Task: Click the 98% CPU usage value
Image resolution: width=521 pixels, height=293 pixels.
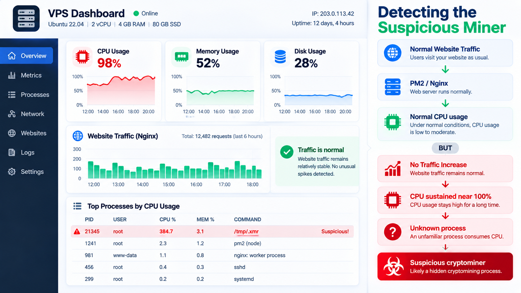Action: point(109,63)
